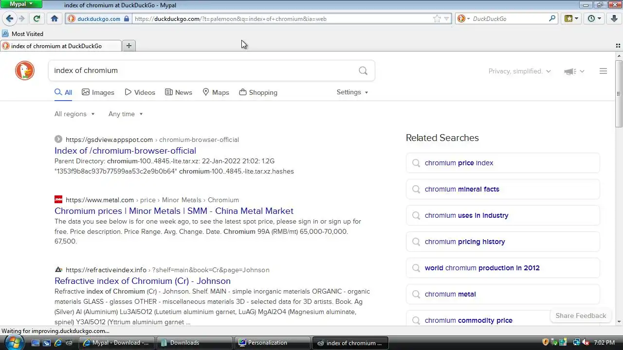Open 'Index of /chromium-browser-official' result
The height and width of the screenshot is (350, 623).
point(125,151)
